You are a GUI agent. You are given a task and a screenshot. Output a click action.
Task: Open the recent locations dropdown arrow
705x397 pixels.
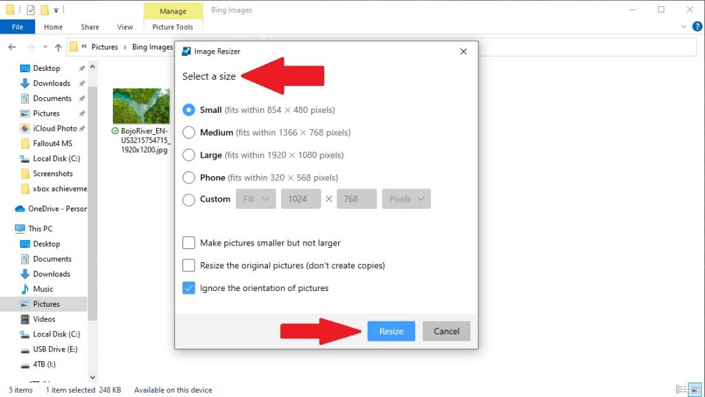45,47
